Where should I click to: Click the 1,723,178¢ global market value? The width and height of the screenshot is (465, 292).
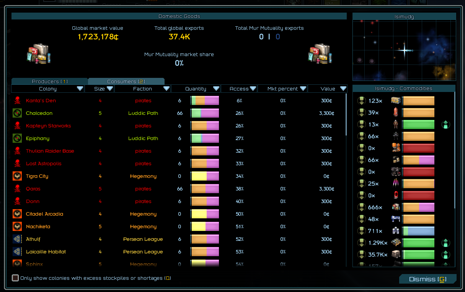pos(98,37)
